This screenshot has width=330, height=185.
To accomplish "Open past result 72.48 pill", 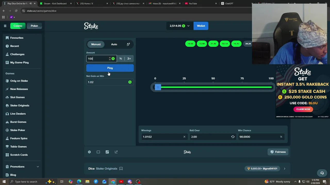I will point(202,44).
